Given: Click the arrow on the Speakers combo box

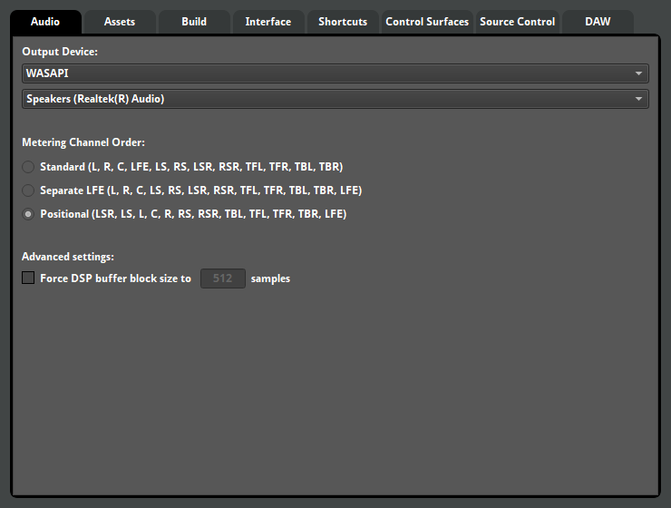Looking at the screenshot, I should [638, 99].
